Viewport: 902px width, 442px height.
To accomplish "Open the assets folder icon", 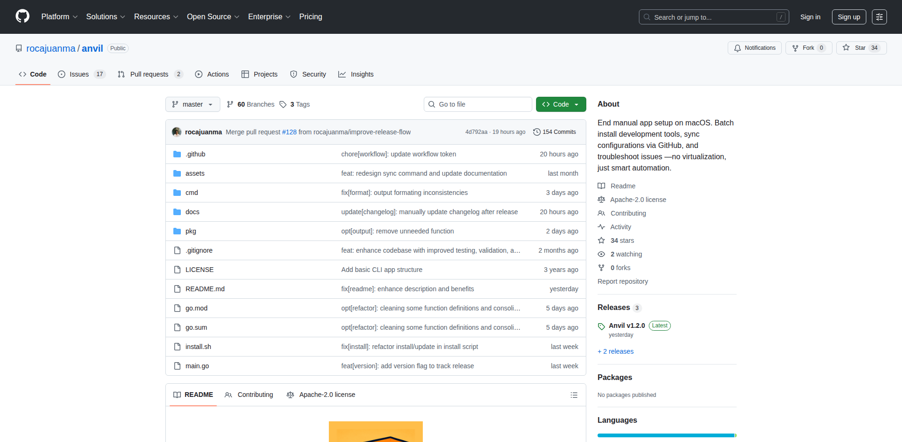I will tap(177, 173).
